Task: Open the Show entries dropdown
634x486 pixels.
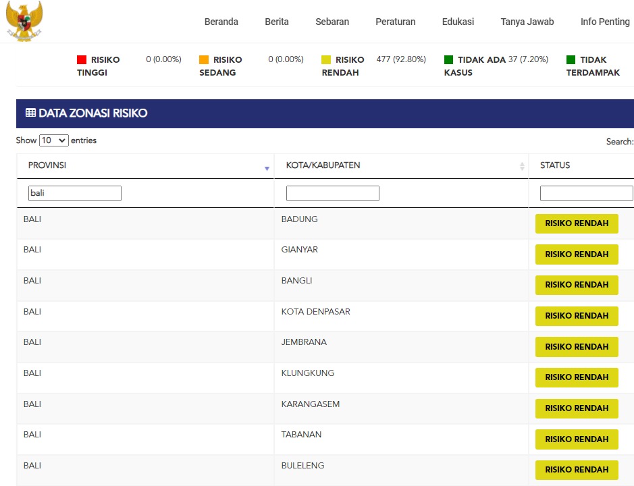Action: click(x=54, y=140)
